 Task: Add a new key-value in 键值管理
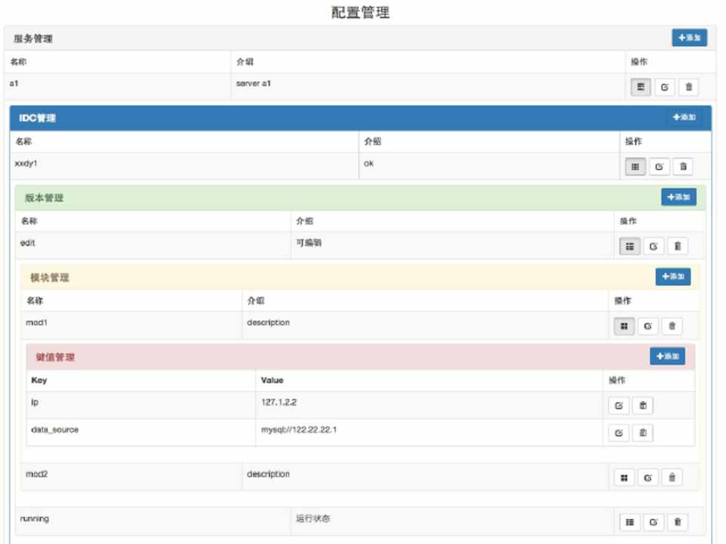(x=666, y=356)
